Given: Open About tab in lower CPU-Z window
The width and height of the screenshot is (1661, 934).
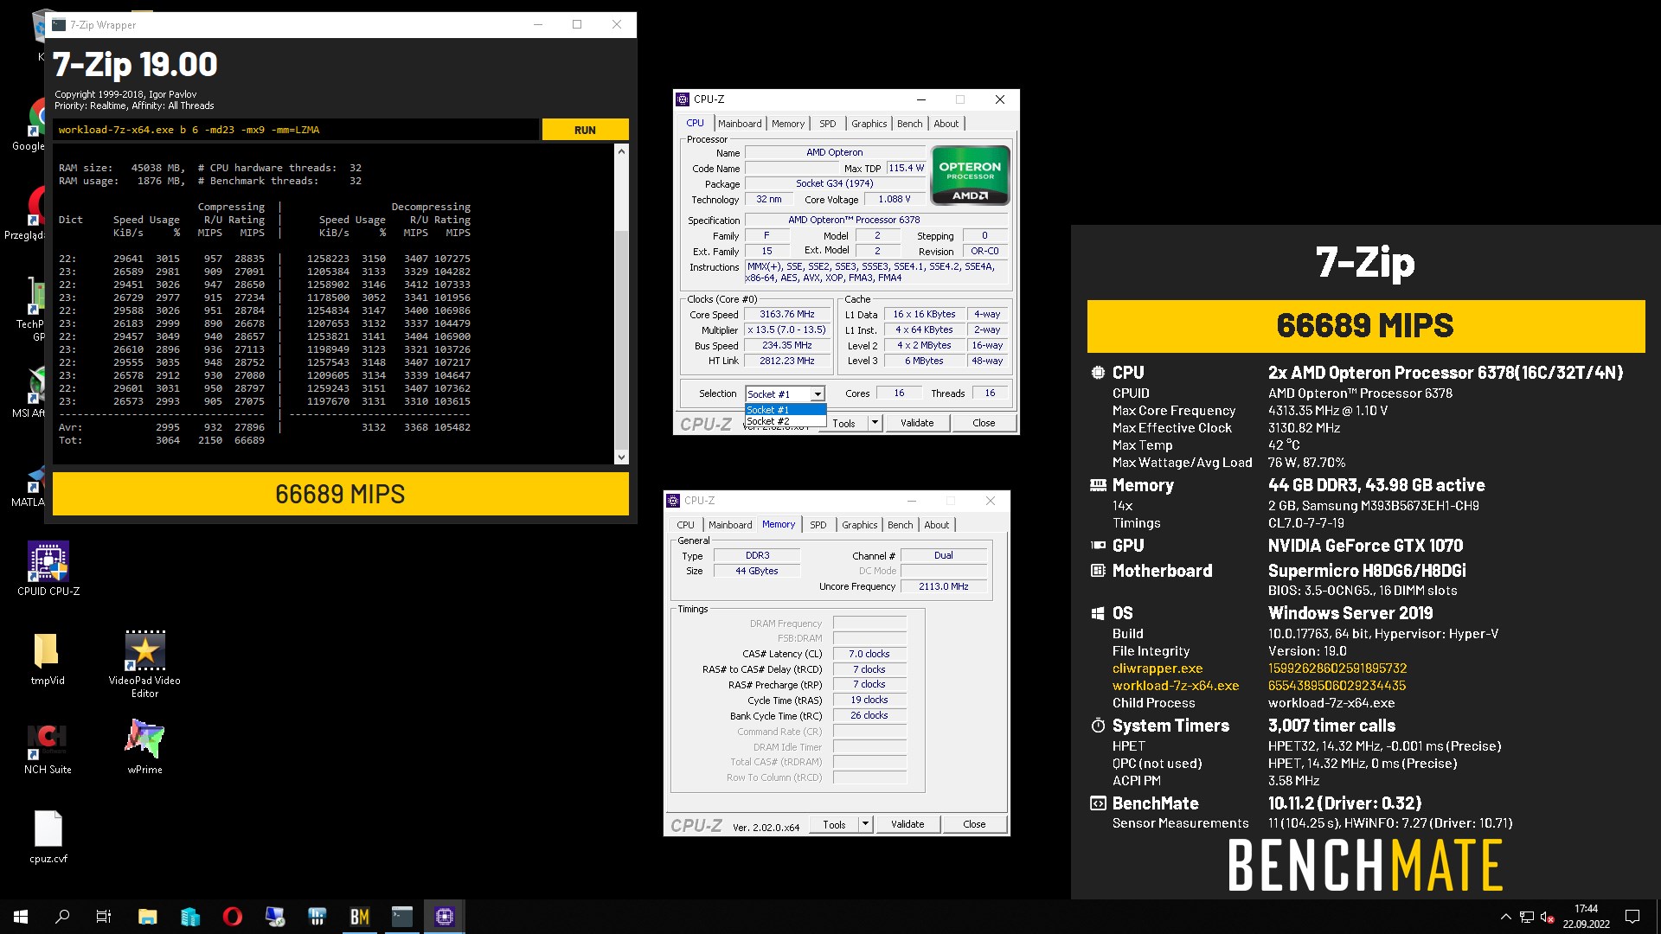Looking at the screenshot, I should pyautogui.click(x=936, y=525).
